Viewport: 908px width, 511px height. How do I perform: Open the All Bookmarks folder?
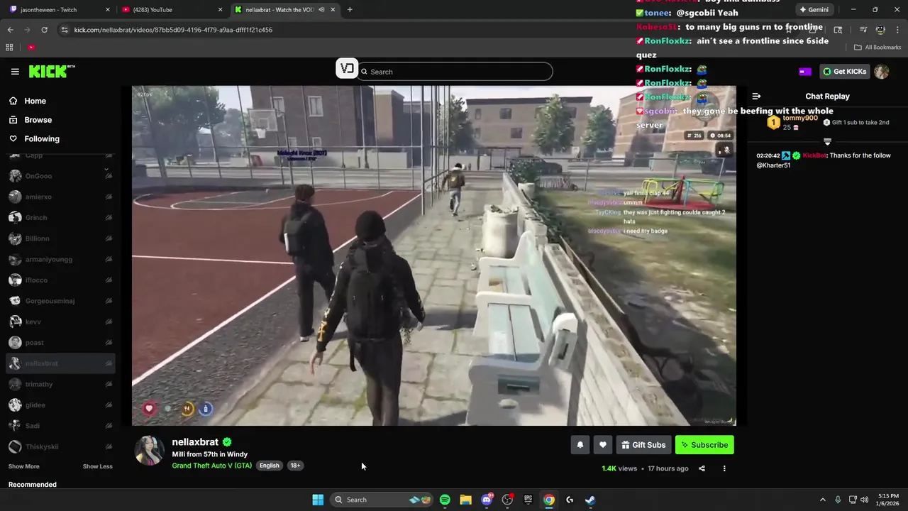coord(877,48)
